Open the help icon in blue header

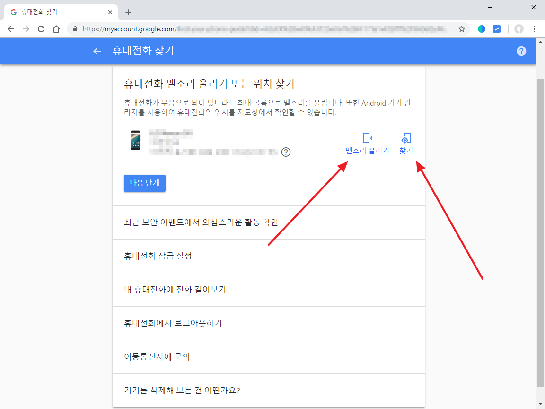(521, 51)
